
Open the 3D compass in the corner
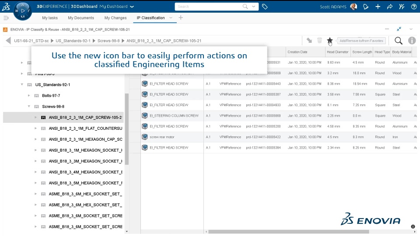pyautogui.click(x=23, y=11)
